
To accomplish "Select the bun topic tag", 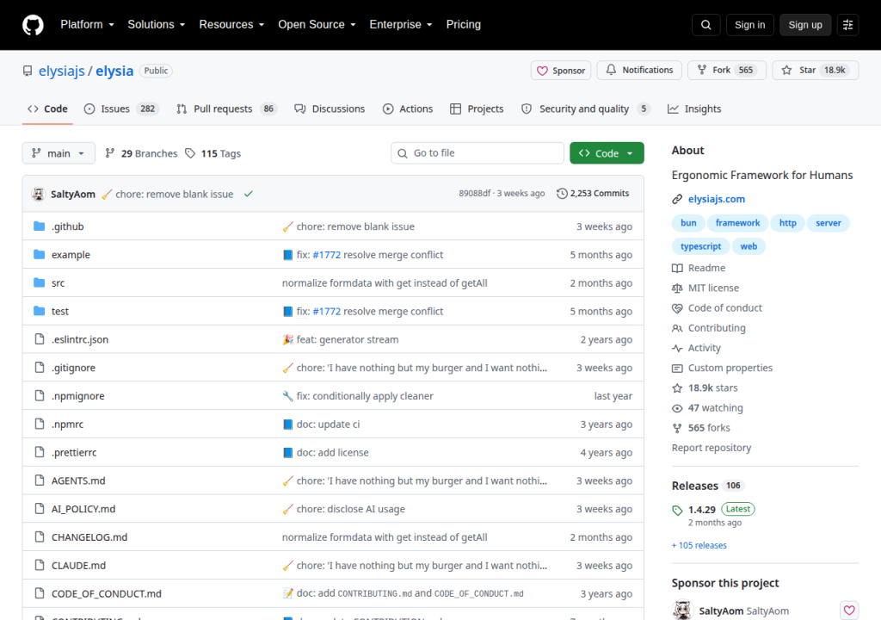I will [688, 223].
